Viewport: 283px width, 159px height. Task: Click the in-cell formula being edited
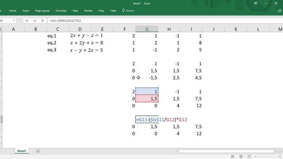tap(161, 120)
